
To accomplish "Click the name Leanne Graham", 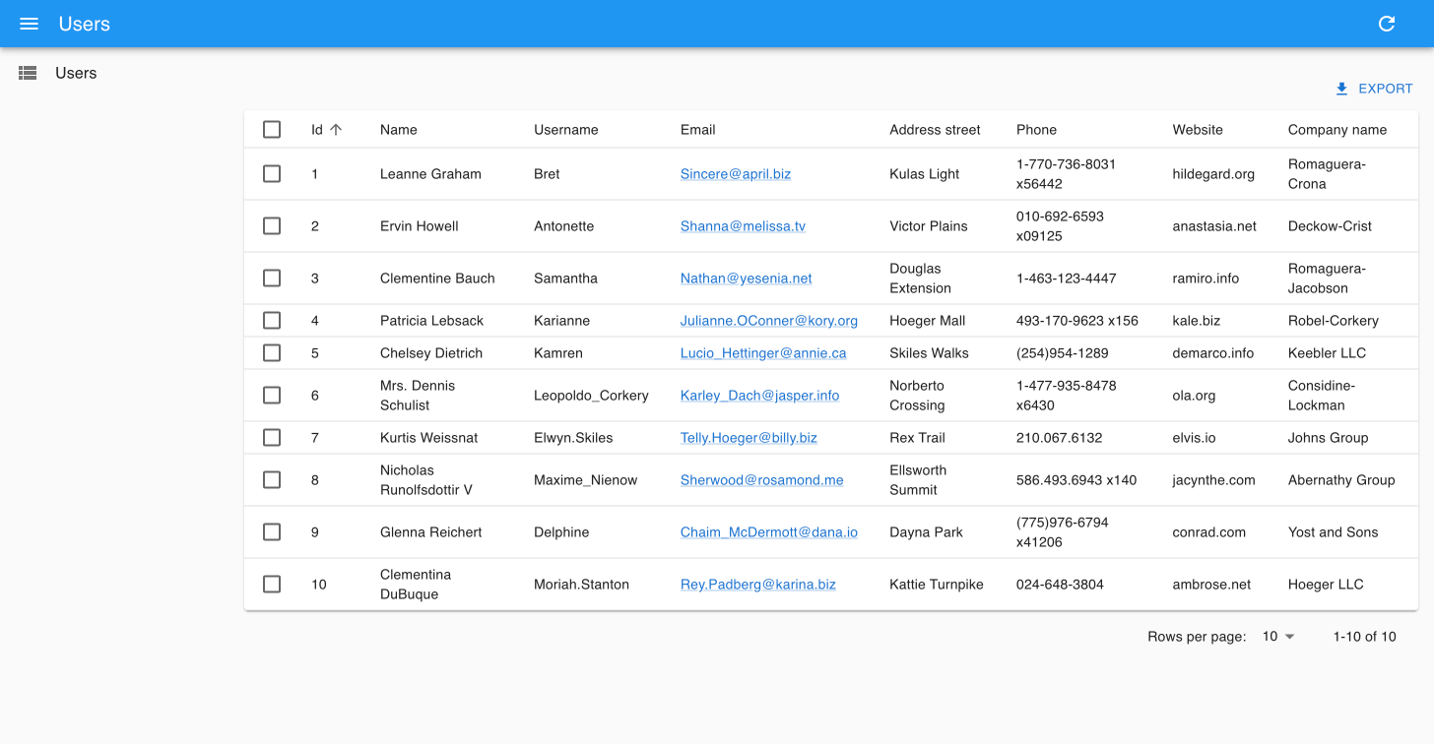I will (x=430, y=173).
